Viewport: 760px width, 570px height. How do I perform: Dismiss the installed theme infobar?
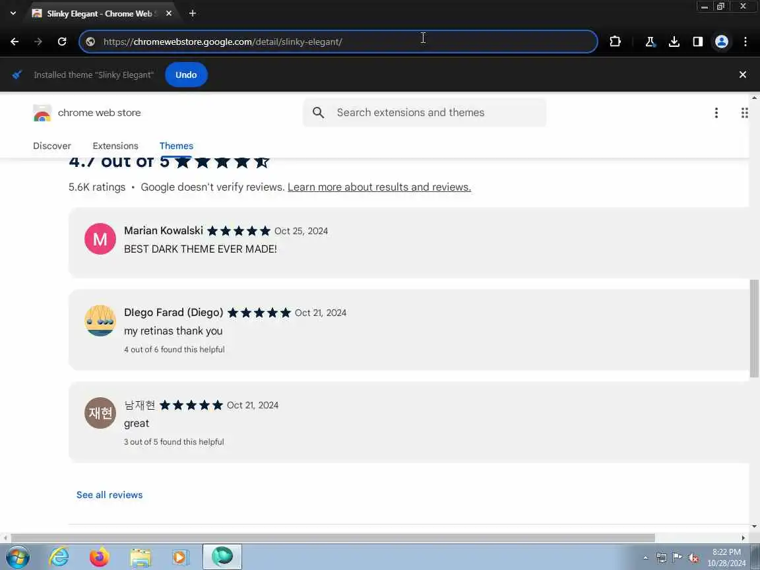coord(743,75)
